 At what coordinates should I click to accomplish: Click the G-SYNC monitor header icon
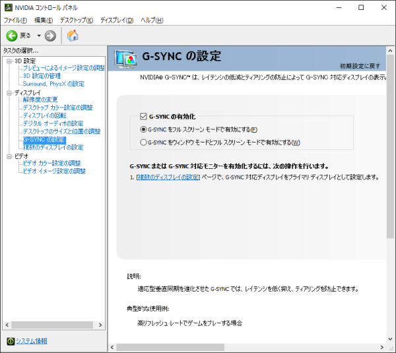tap(126, 59)
